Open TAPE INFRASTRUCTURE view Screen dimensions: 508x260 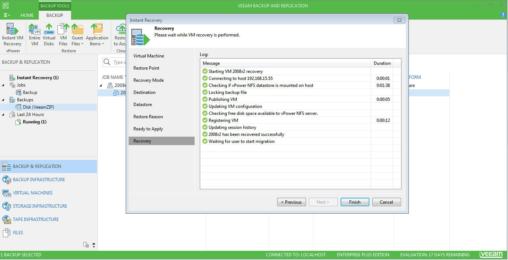click(48, 219)
